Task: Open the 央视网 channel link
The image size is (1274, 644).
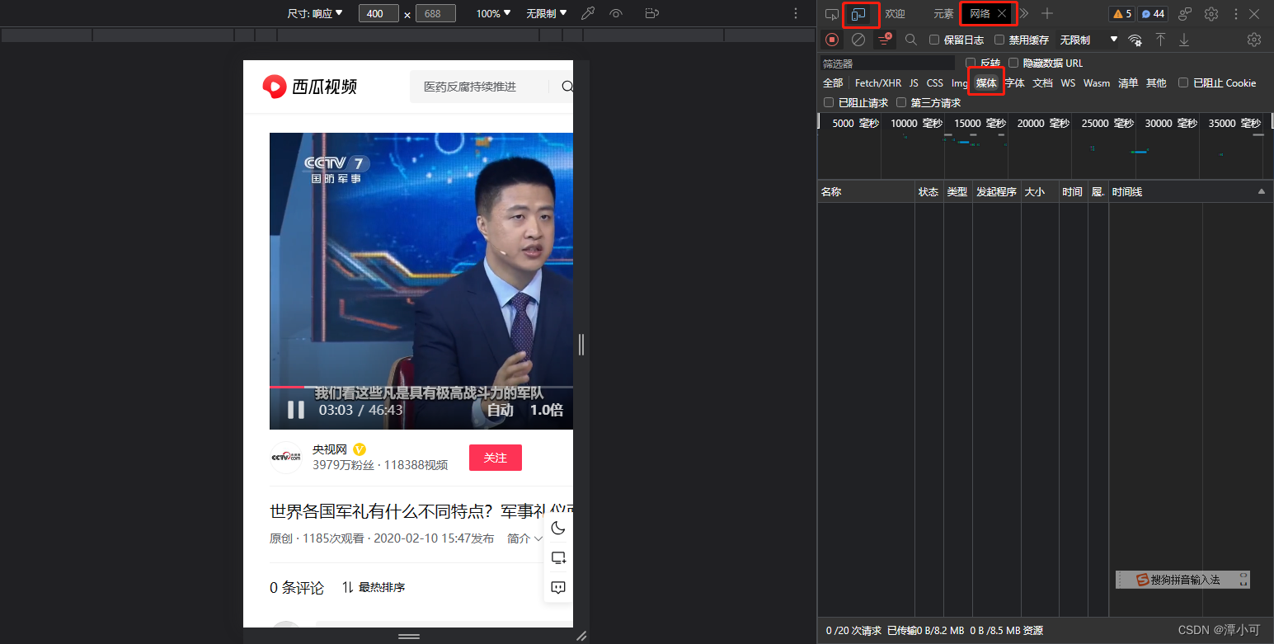Action: click(329, 449)
